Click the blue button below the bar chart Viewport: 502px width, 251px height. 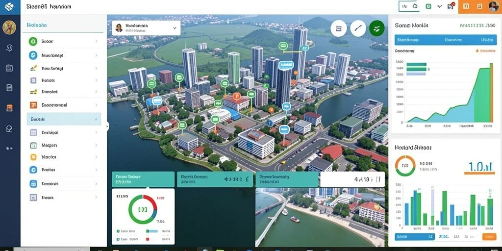[x=415, y=237]
